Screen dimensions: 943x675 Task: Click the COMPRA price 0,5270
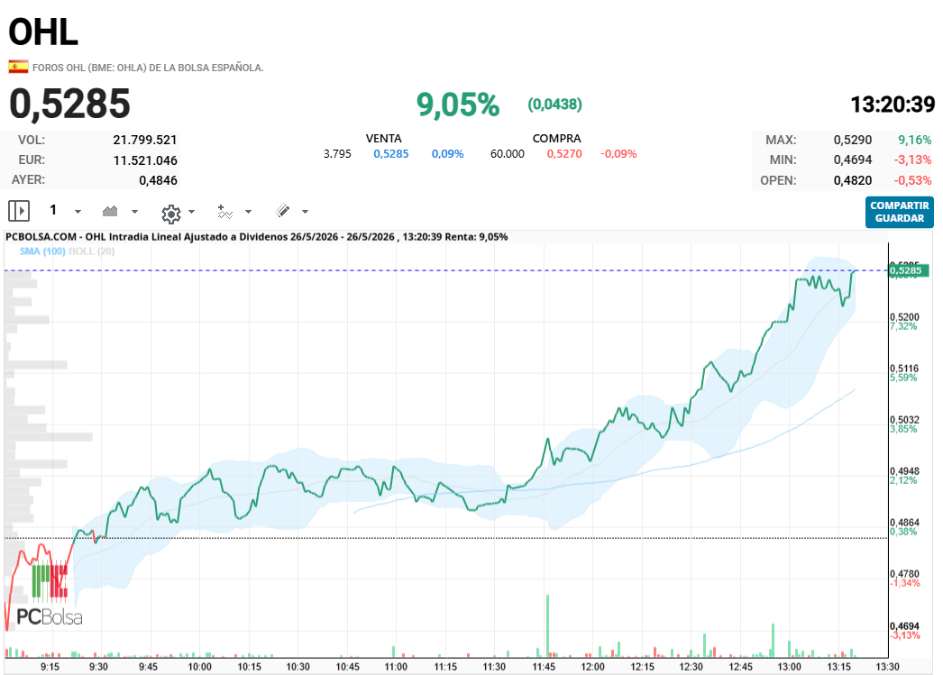[564, 154]
